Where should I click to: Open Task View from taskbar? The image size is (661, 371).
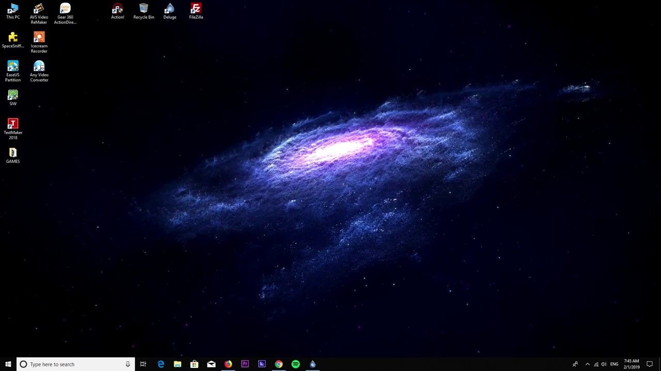[x=143, y=364]
